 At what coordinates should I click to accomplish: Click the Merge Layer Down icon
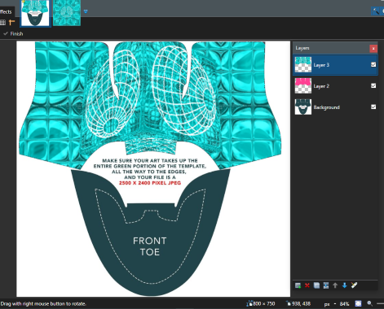326,285
